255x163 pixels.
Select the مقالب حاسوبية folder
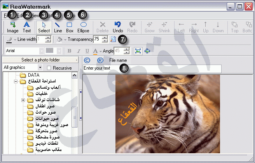(x=49, y=150)
